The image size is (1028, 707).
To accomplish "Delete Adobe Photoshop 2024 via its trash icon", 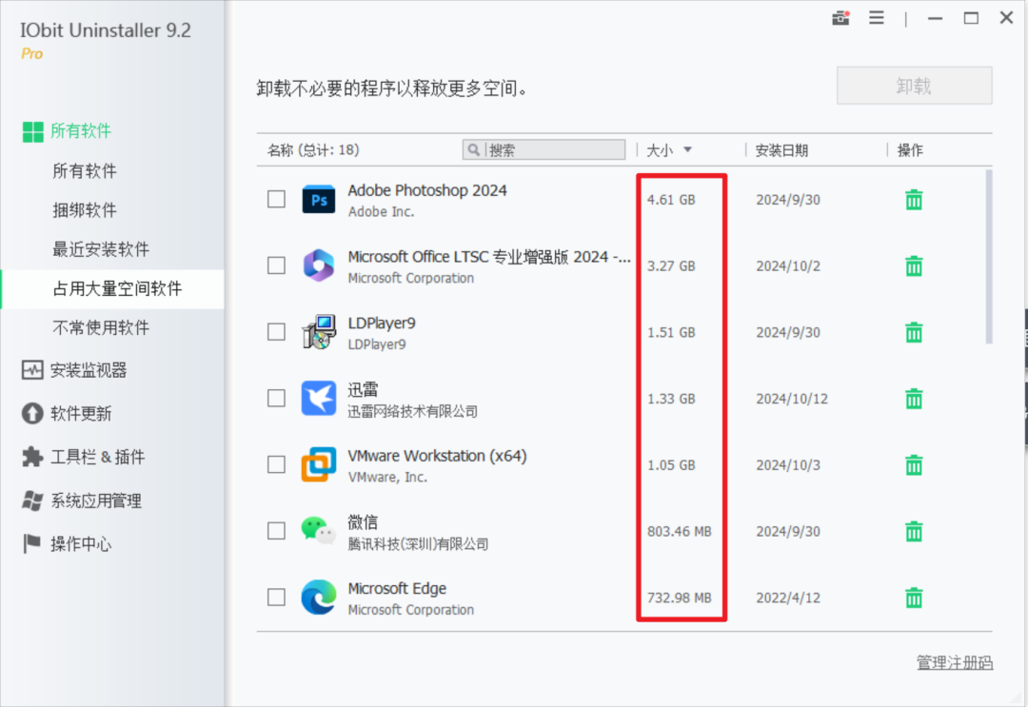I will 913,199.
